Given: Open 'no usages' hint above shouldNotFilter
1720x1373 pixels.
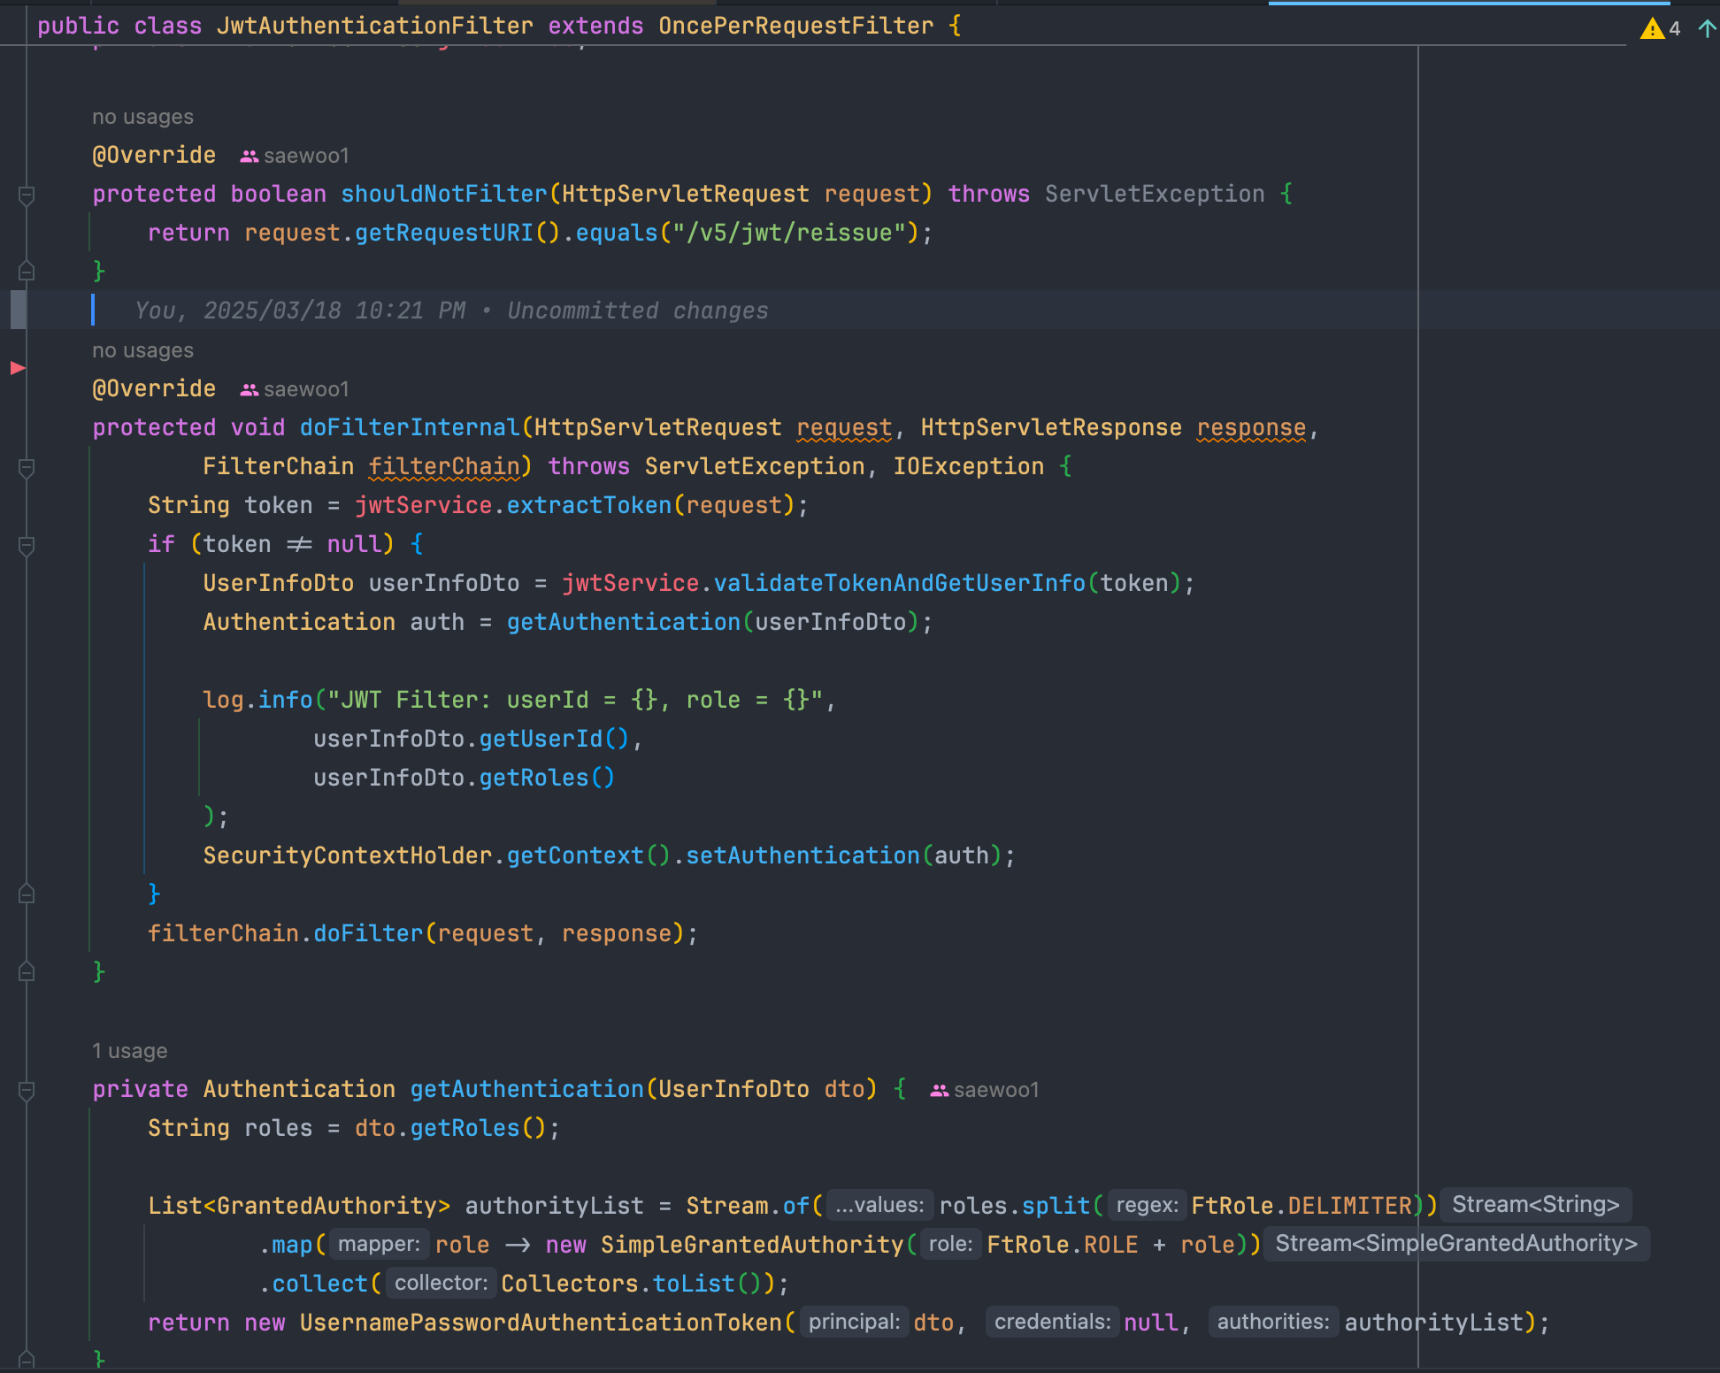Looking at the screenshot, I should [142, 117].
